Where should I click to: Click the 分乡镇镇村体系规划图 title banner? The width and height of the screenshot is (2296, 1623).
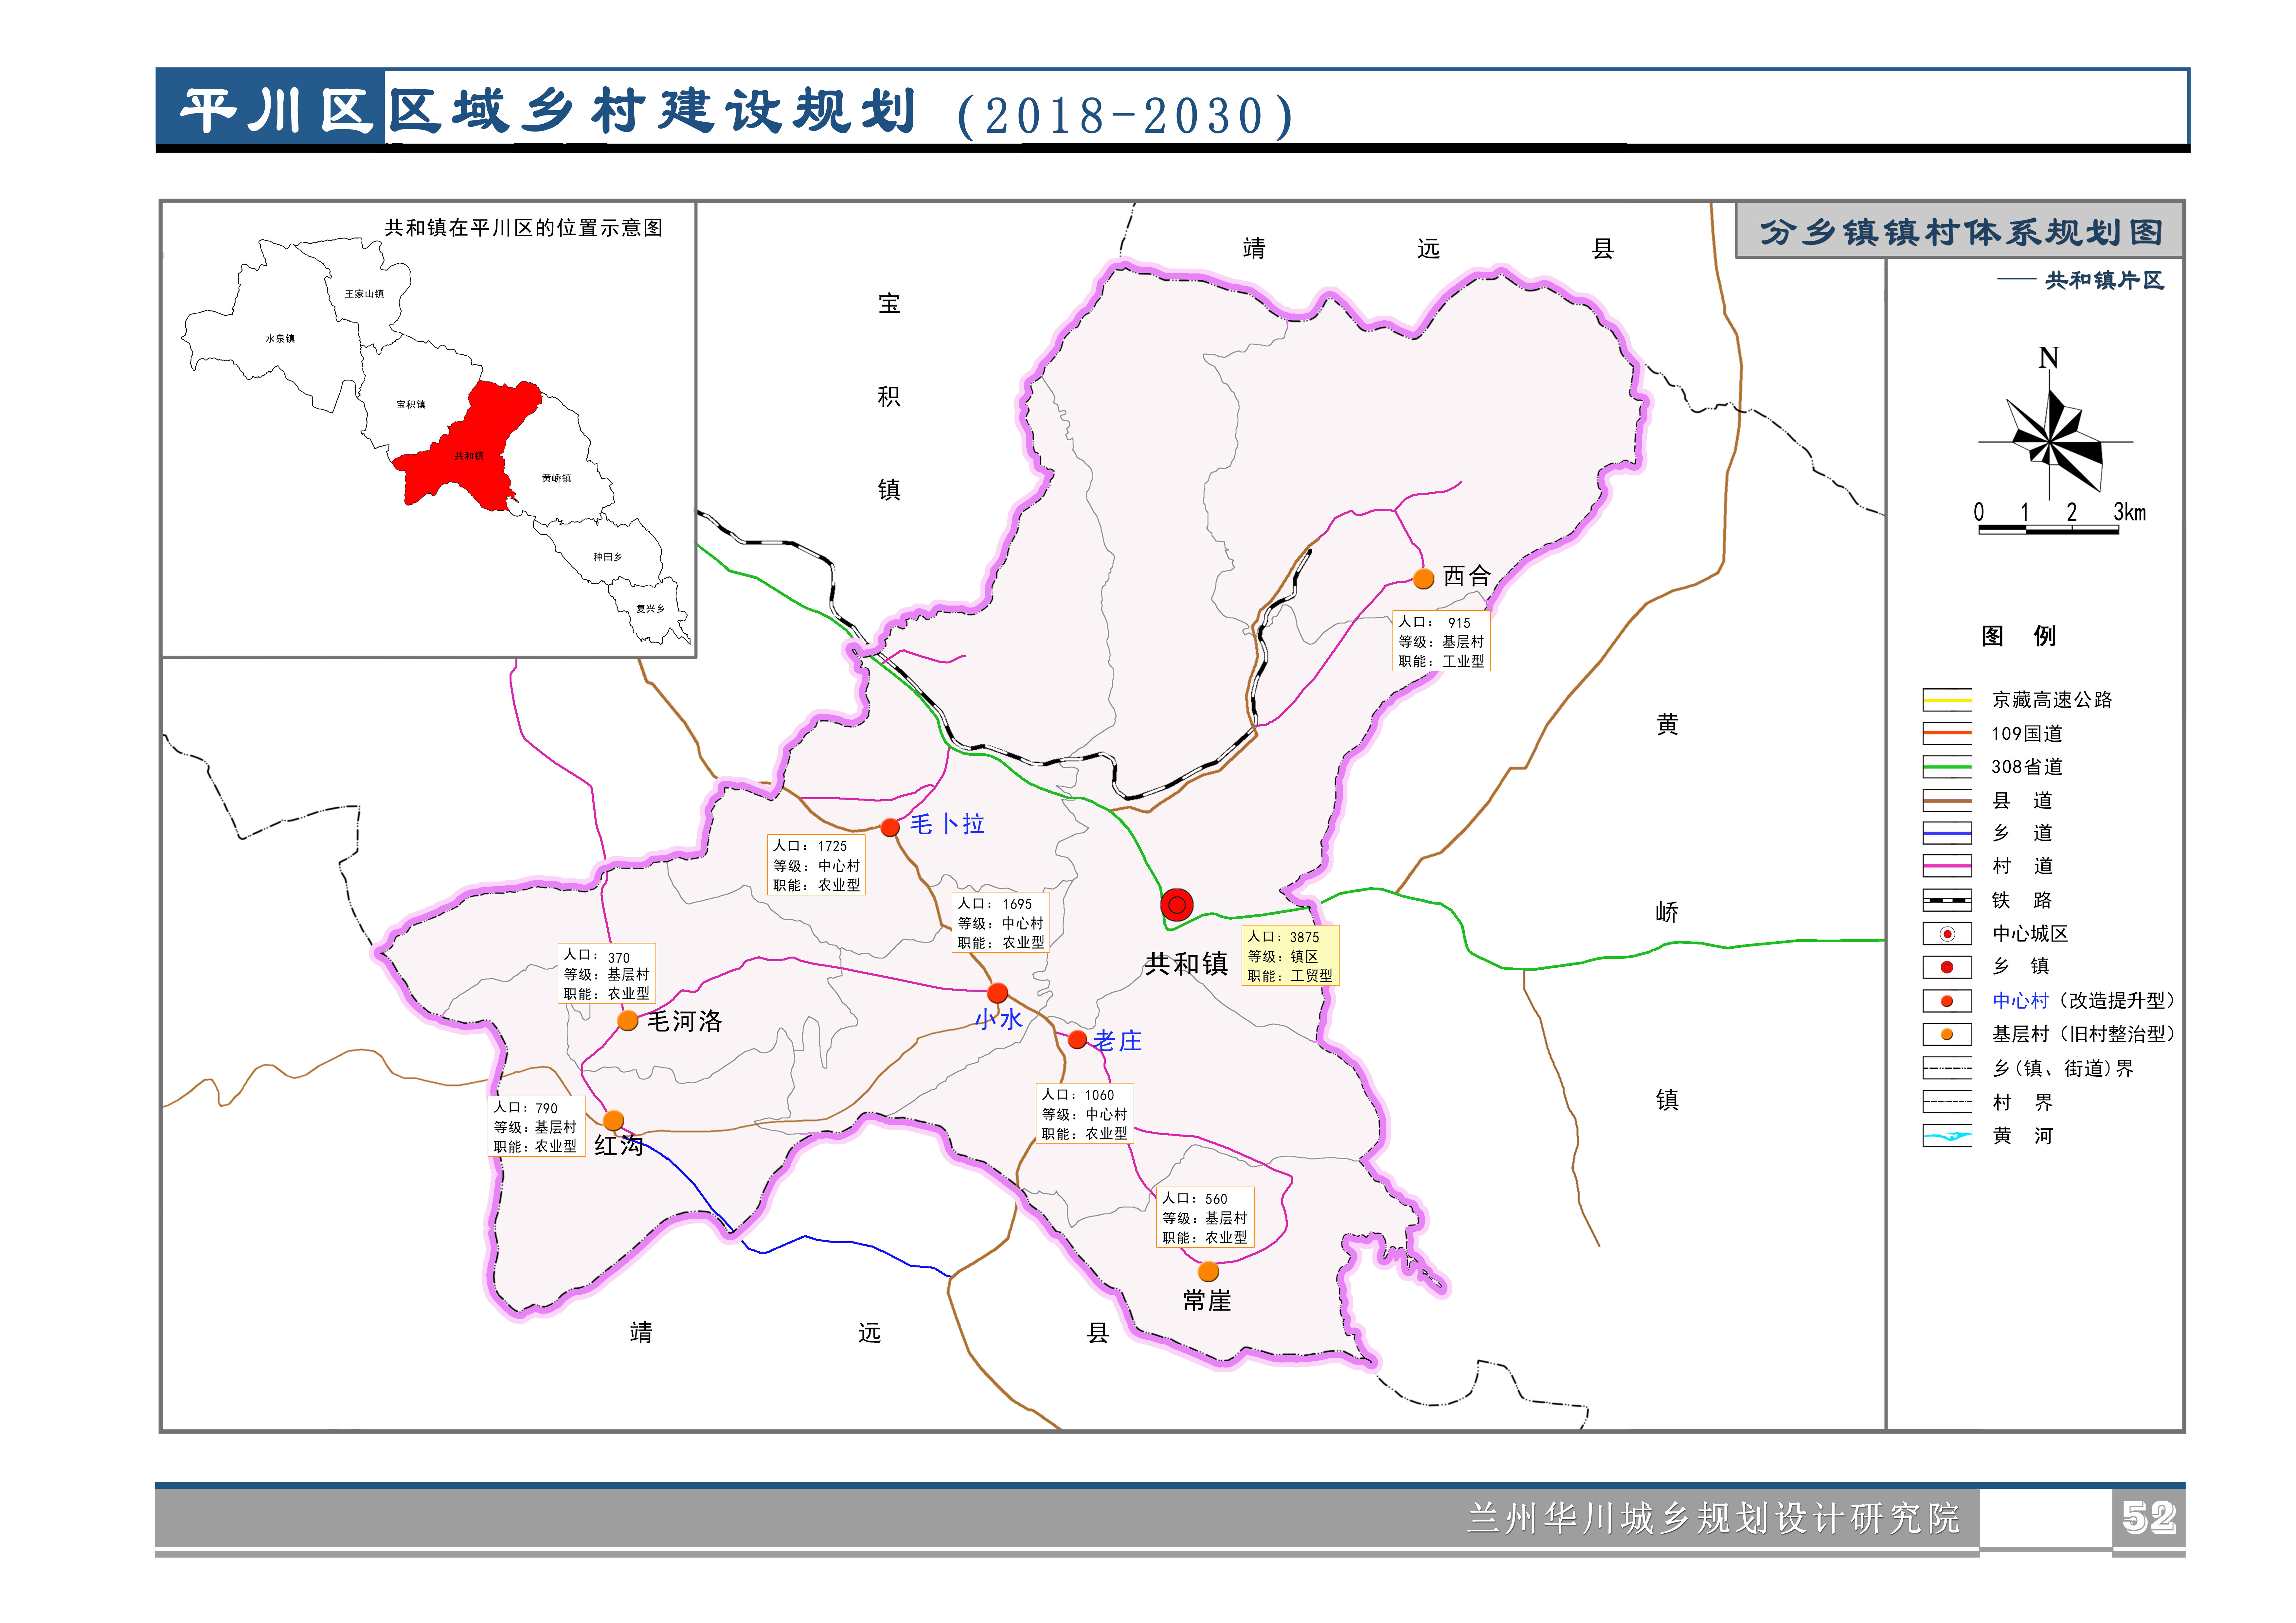tap(1960, 231)
